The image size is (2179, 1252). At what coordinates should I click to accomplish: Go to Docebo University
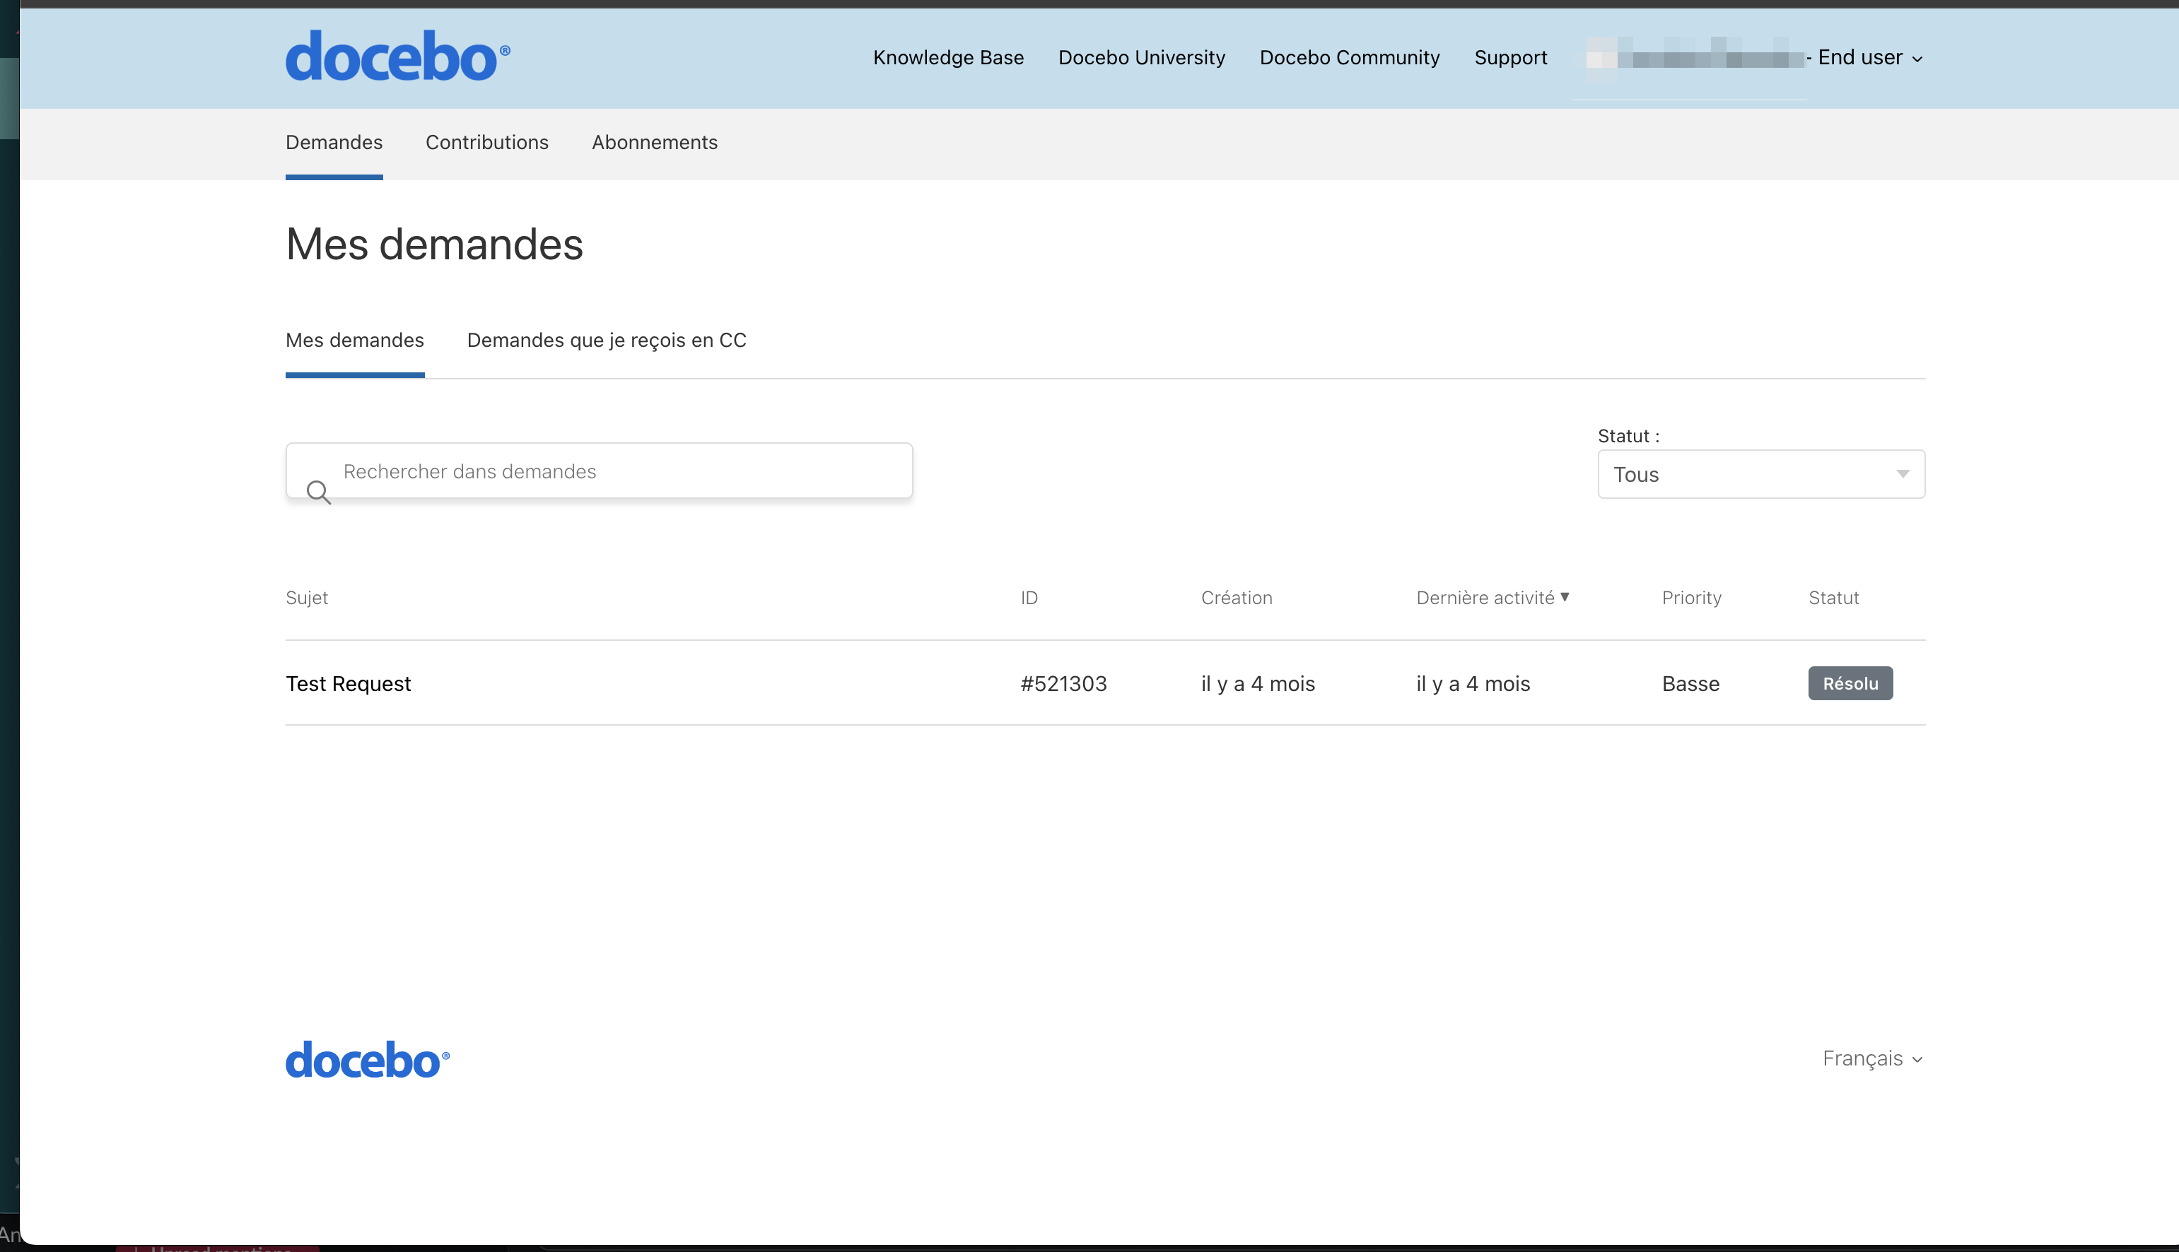(x=1142, y=58)
